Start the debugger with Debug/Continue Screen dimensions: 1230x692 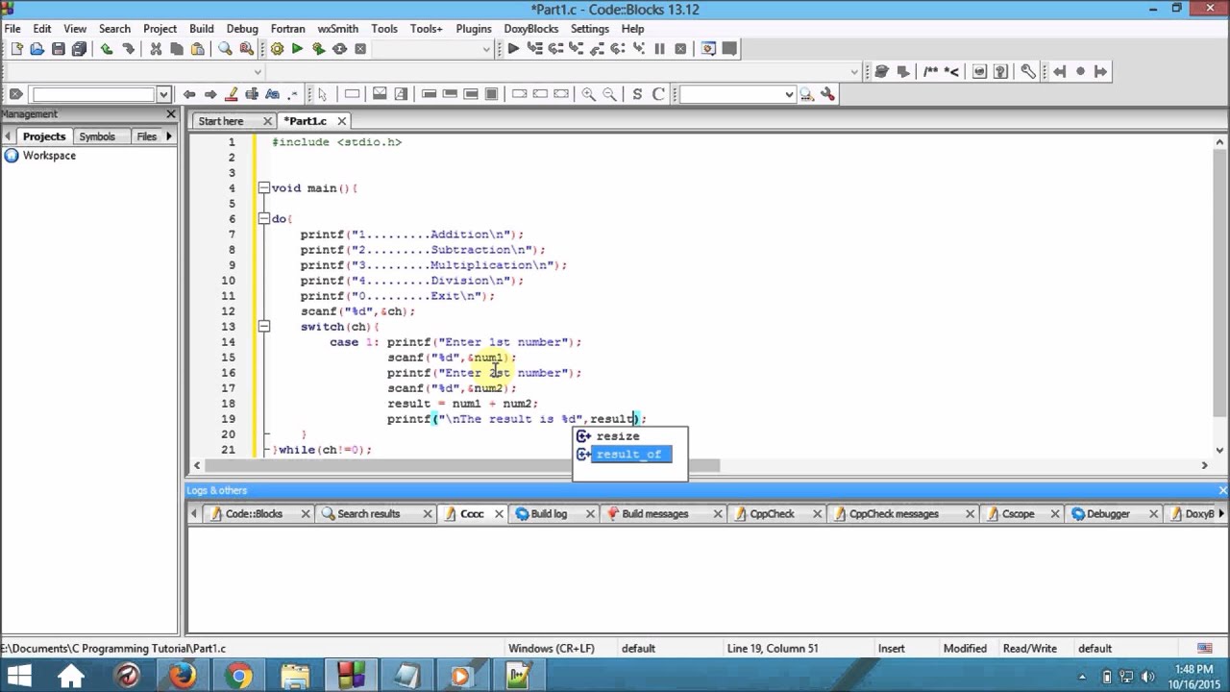[513, 49]
